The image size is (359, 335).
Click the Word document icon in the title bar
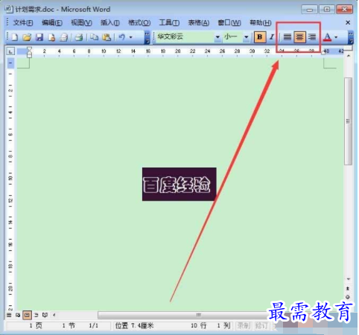pos(8,10)
